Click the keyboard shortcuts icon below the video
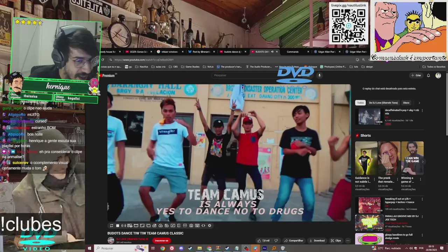 click(197, 226)
